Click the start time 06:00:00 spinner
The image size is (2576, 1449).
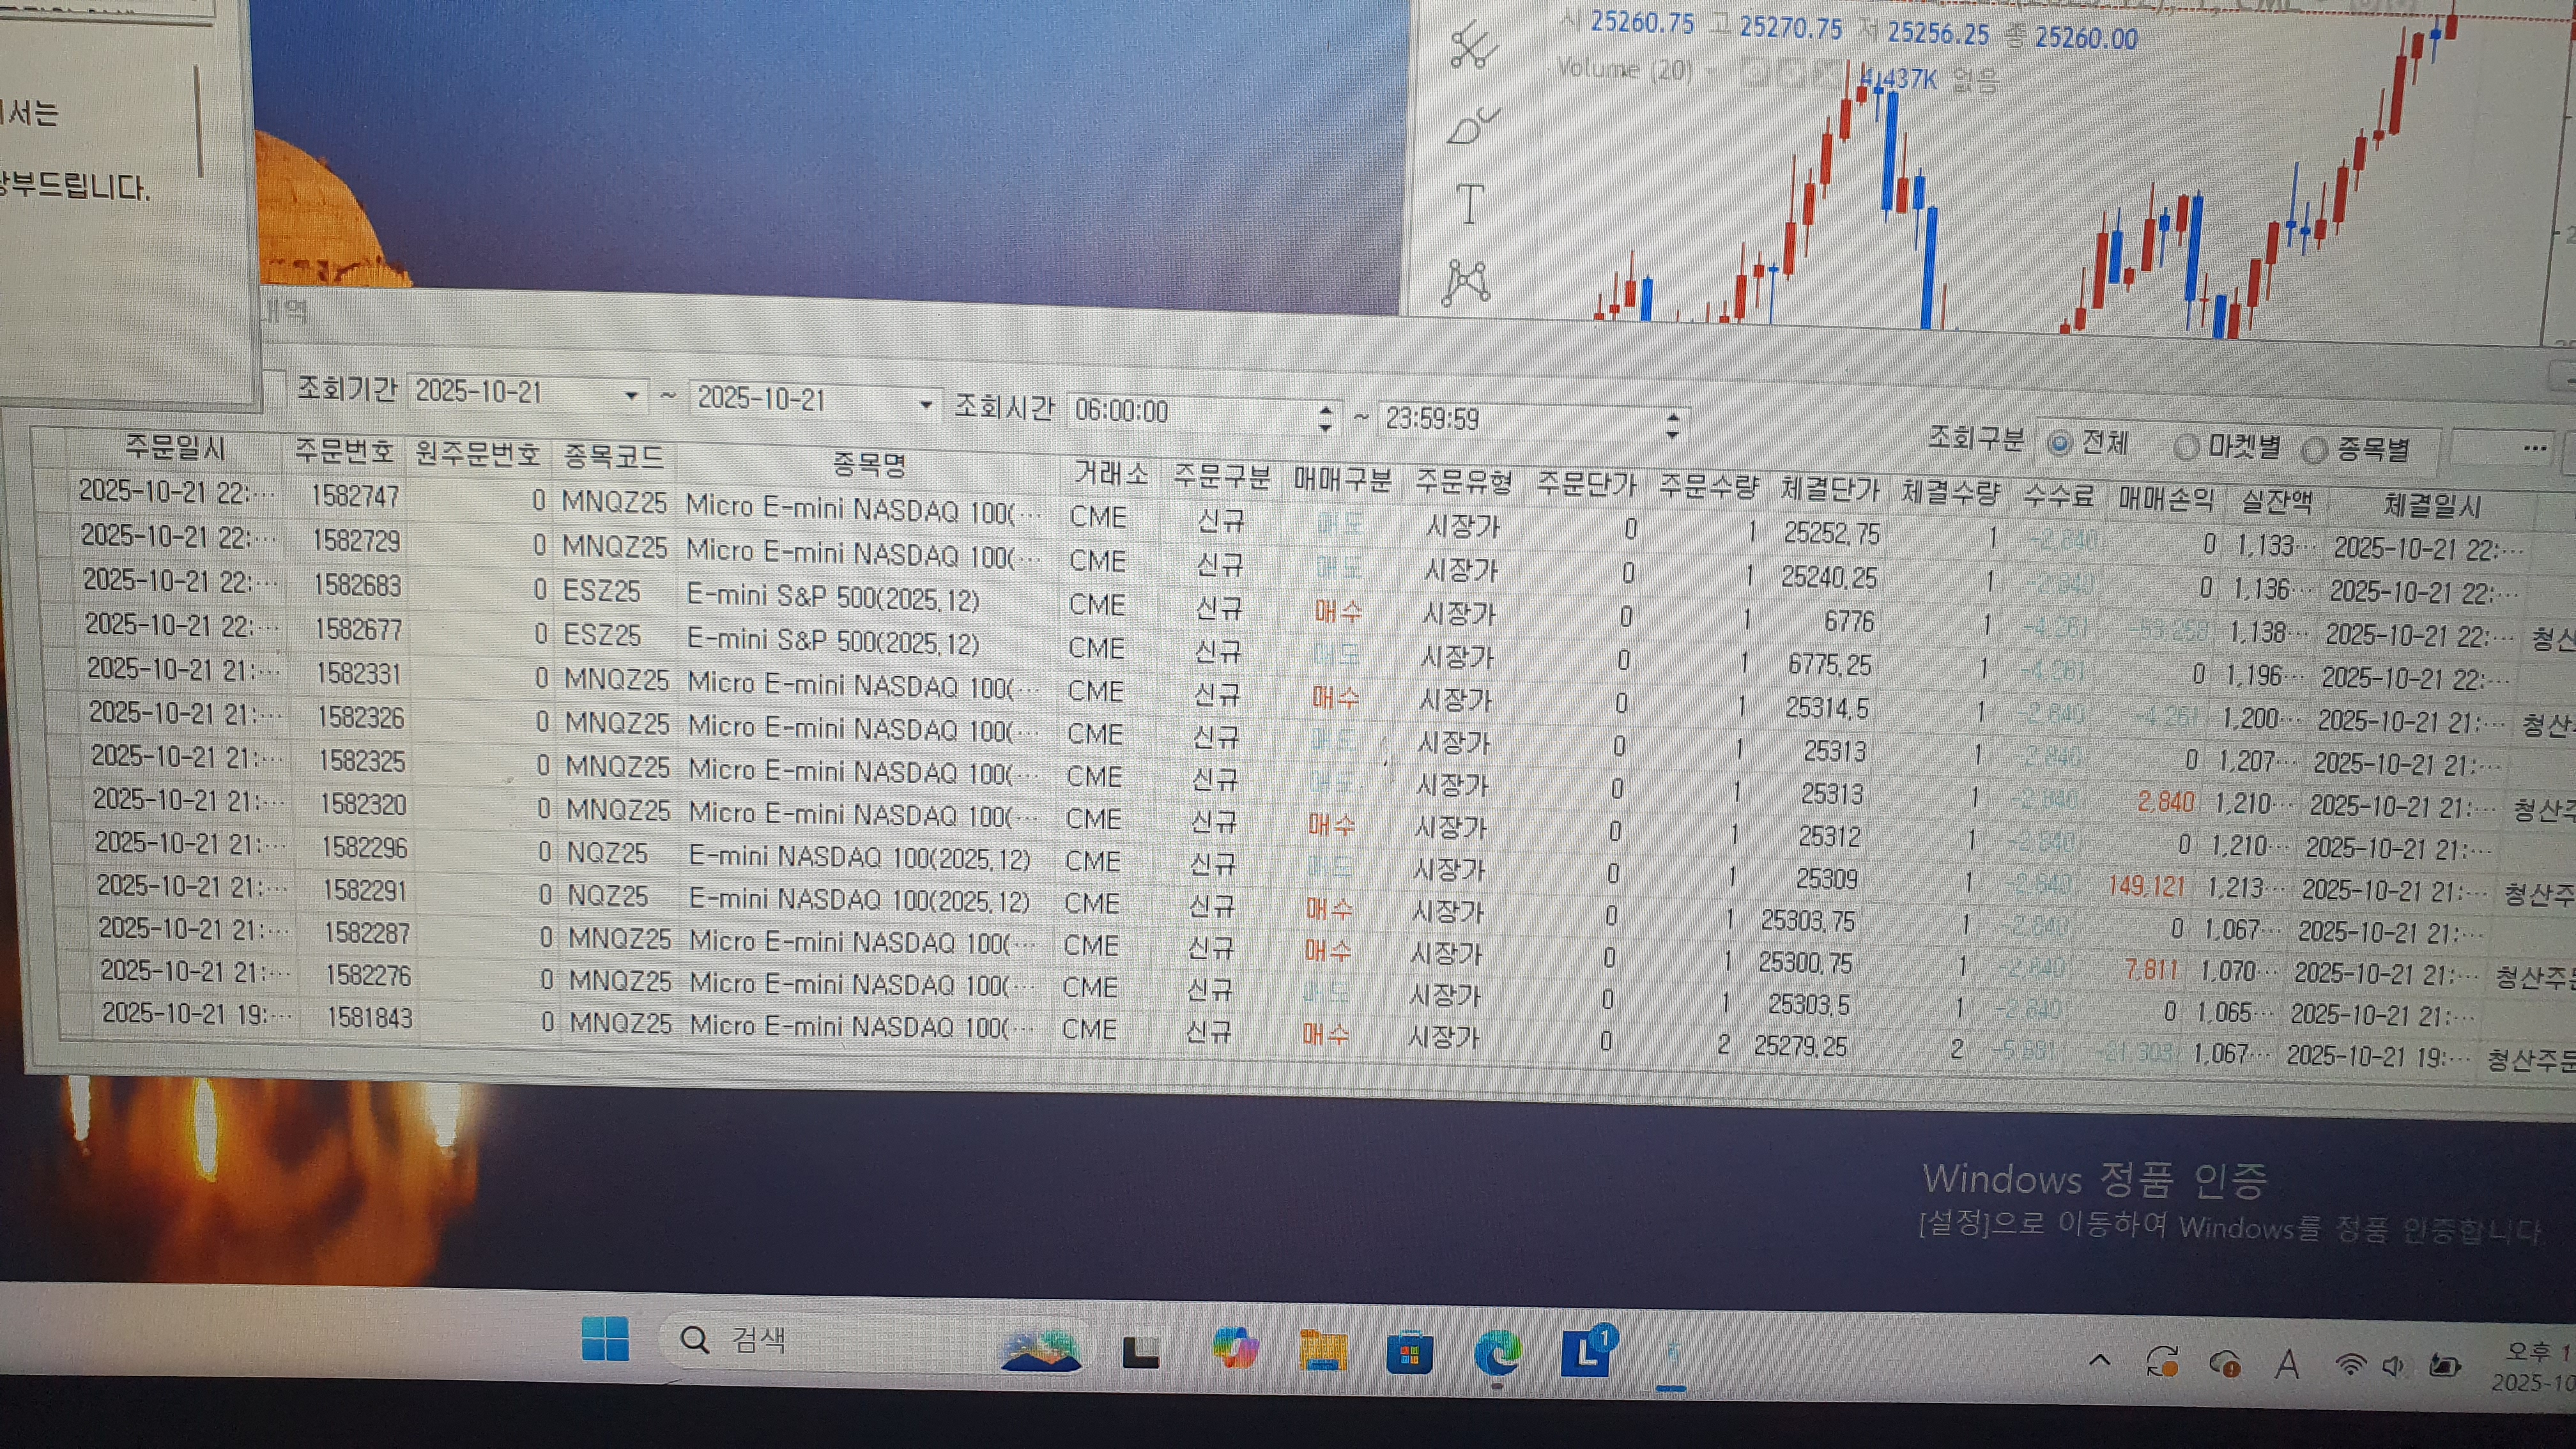(x=1325, y=418)
